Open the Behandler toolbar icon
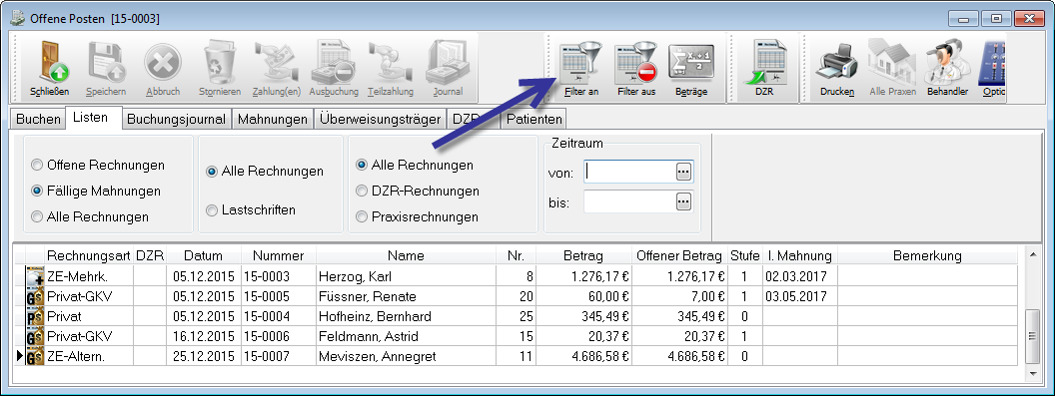 (x=947, y=69)
